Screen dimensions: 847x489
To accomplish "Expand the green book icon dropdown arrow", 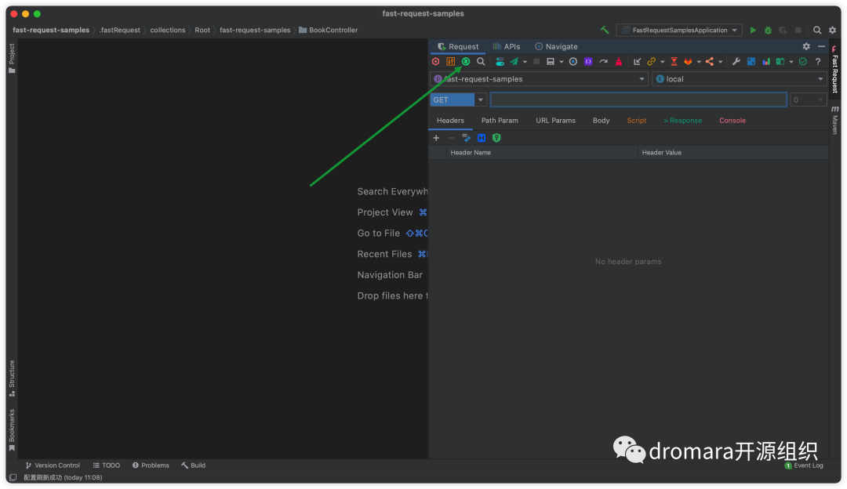I will tap(791, 62).
